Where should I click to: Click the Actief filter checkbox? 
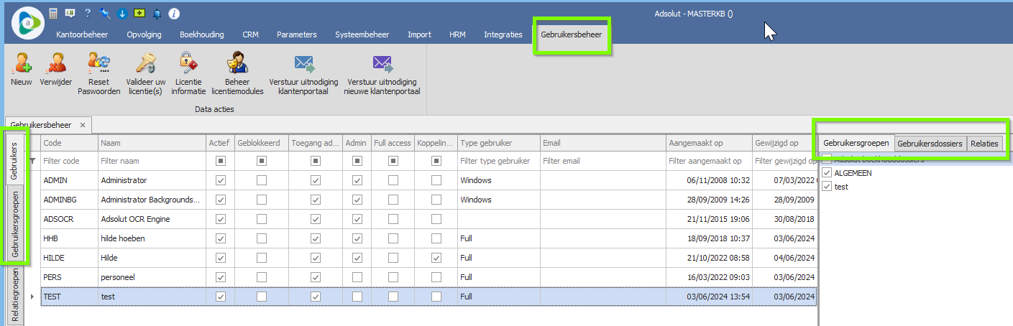[221, 161]
